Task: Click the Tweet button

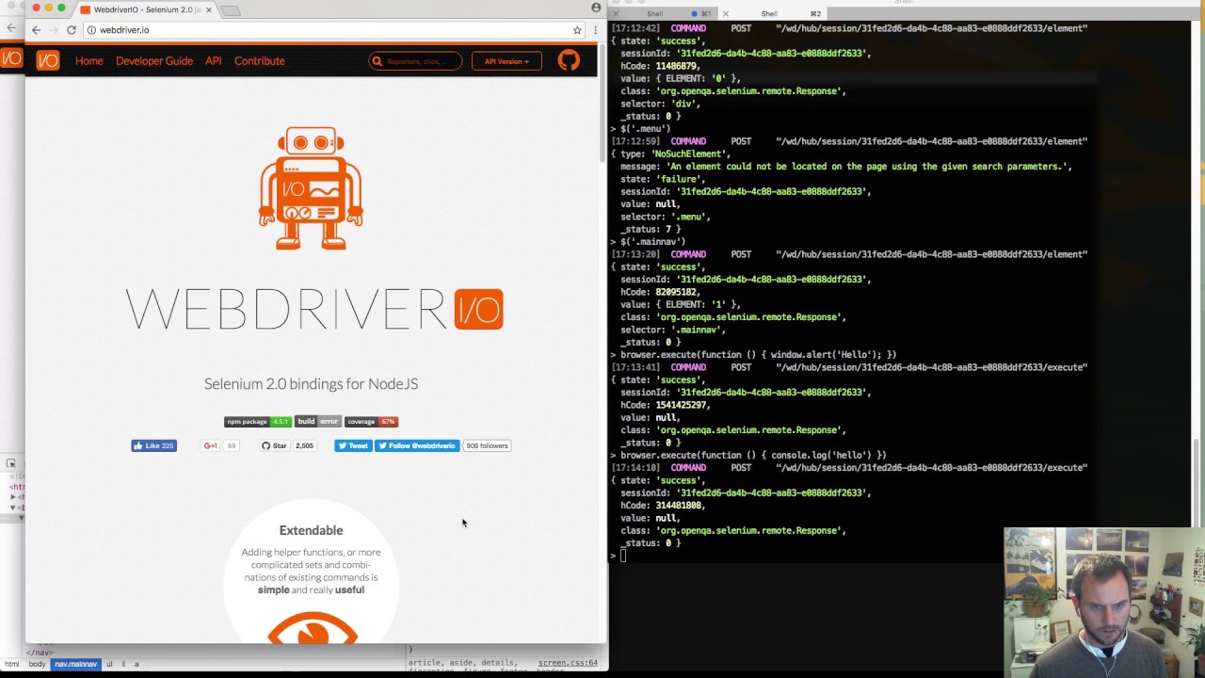Action: pyautogui.click(x=353, y=446)
